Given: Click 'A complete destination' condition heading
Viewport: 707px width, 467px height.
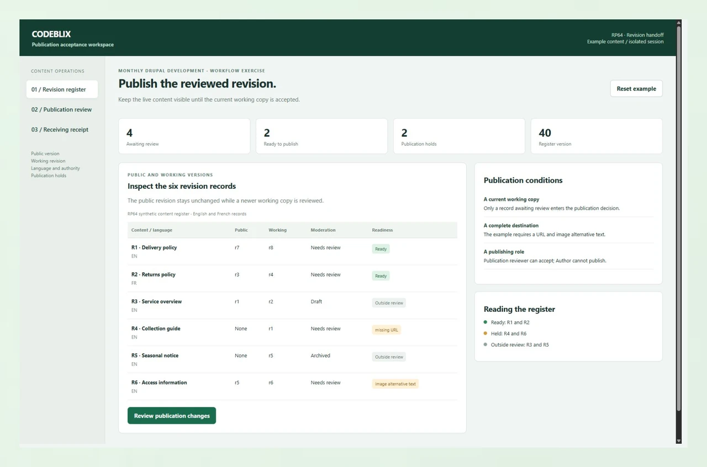Looking at the screenshot, I should pos(511,225).
